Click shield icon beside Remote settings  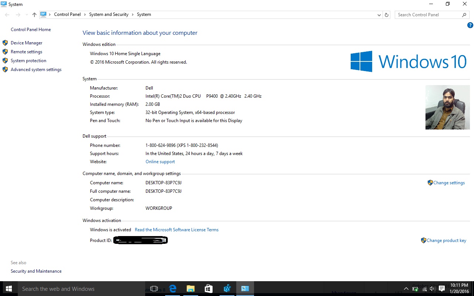coord(5,52)
